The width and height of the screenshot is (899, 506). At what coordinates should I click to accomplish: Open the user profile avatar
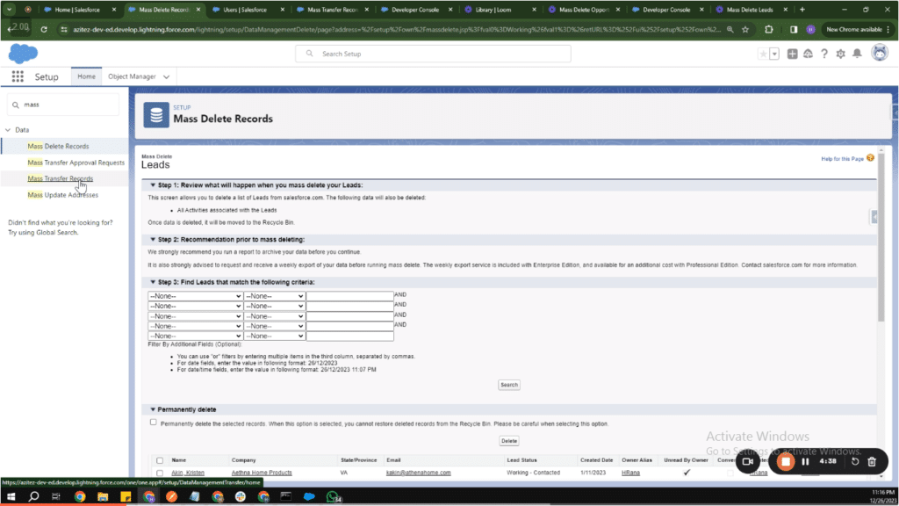point(880,54)
